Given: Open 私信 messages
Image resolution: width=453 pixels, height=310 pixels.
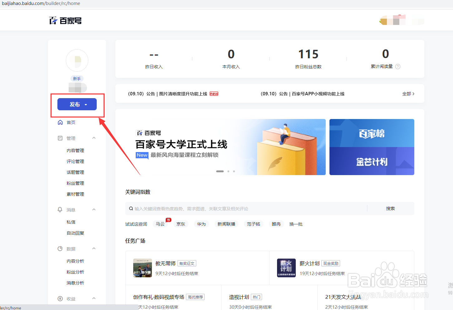Looking at the screenshot, I should click(71, 222).
